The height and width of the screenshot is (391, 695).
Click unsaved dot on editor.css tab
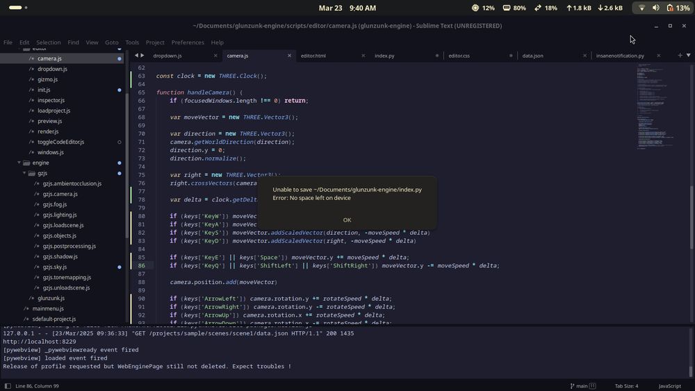click(x=511, y=56)
